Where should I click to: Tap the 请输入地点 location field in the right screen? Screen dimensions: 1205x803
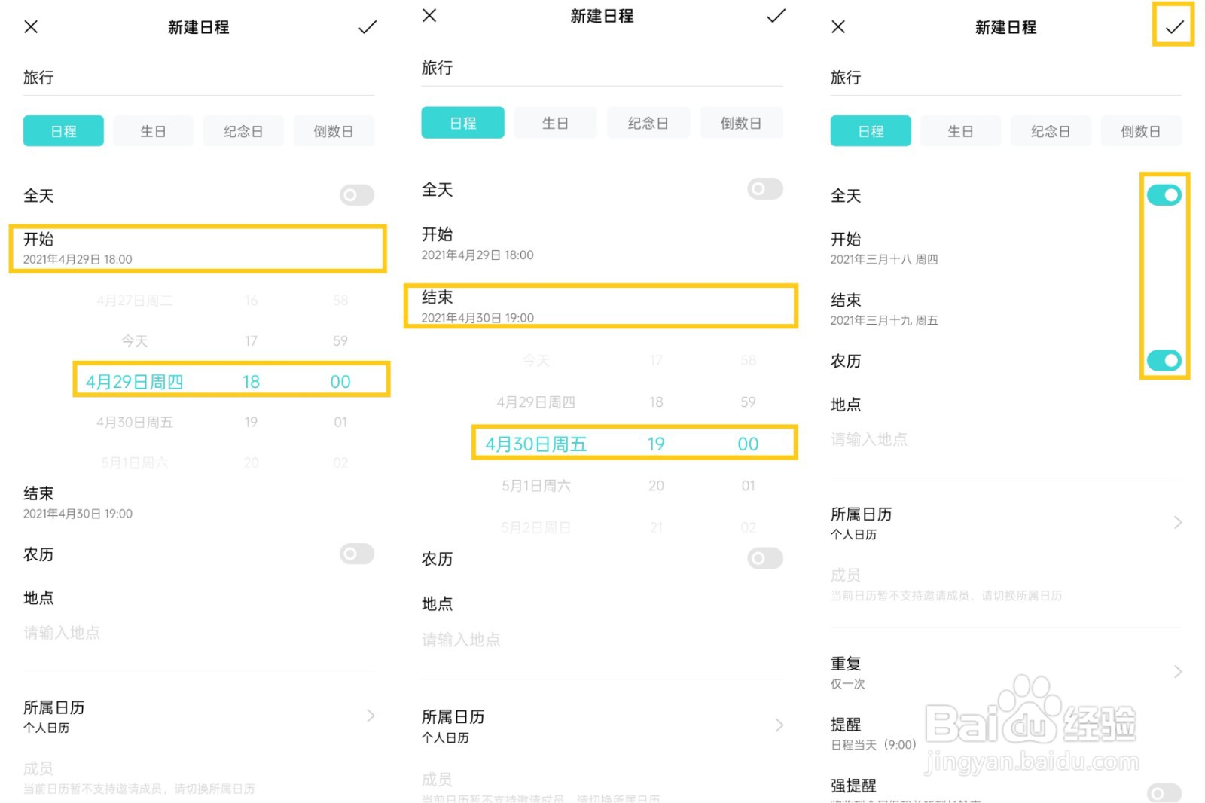tap(869, 439)
